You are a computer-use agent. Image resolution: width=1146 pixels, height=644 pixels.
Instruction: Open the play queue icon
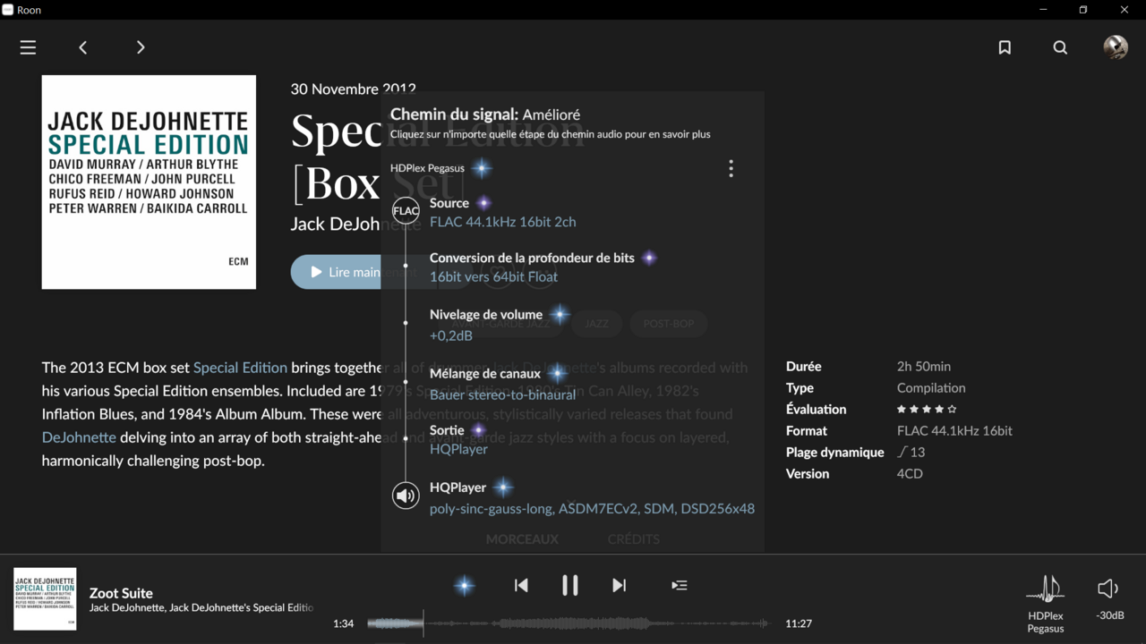click(x=680, y=585)
